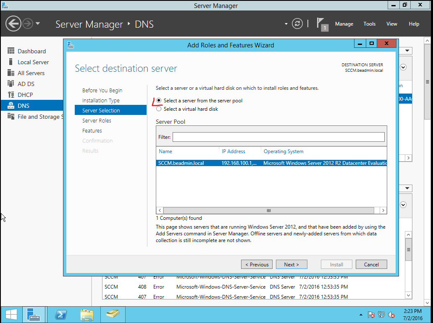433x323 pixels.
Task: Open the lower Tasks dropdown behind wizard
Action: (407, 188)
